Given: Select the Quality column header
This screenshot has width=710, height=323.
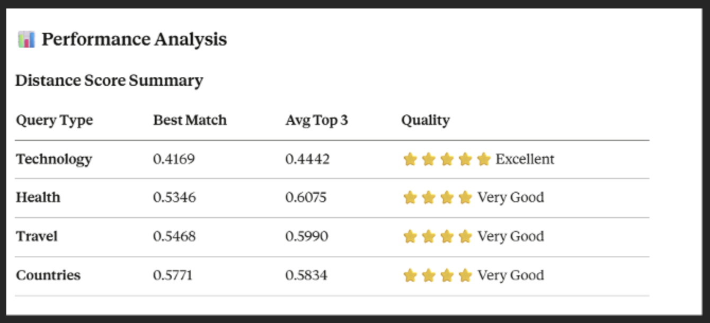Looking at the screenshot, I should click(425, 121).
